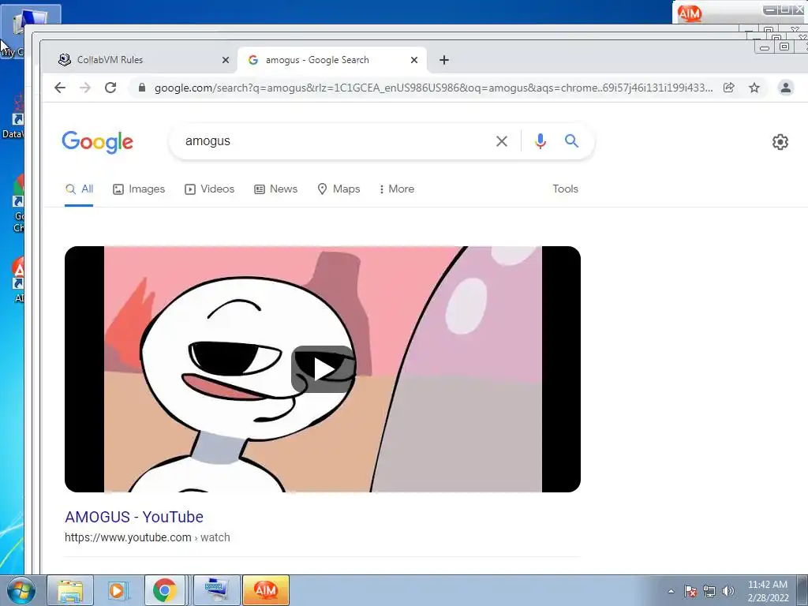Open the Chrome profile menu
Image resolution: width=808 pixels, height=606 pixels.
tap(785, 88)
